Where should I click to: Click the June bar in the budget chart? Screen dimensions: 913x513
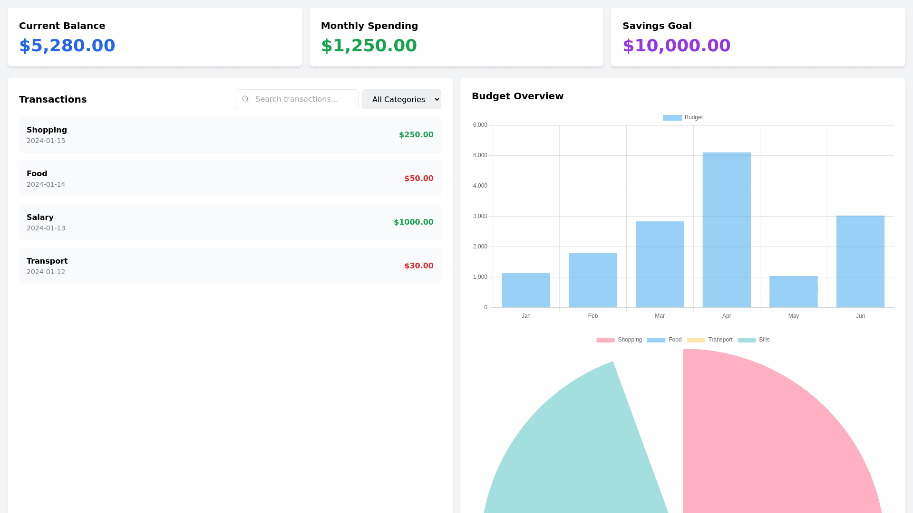[860, 262]
